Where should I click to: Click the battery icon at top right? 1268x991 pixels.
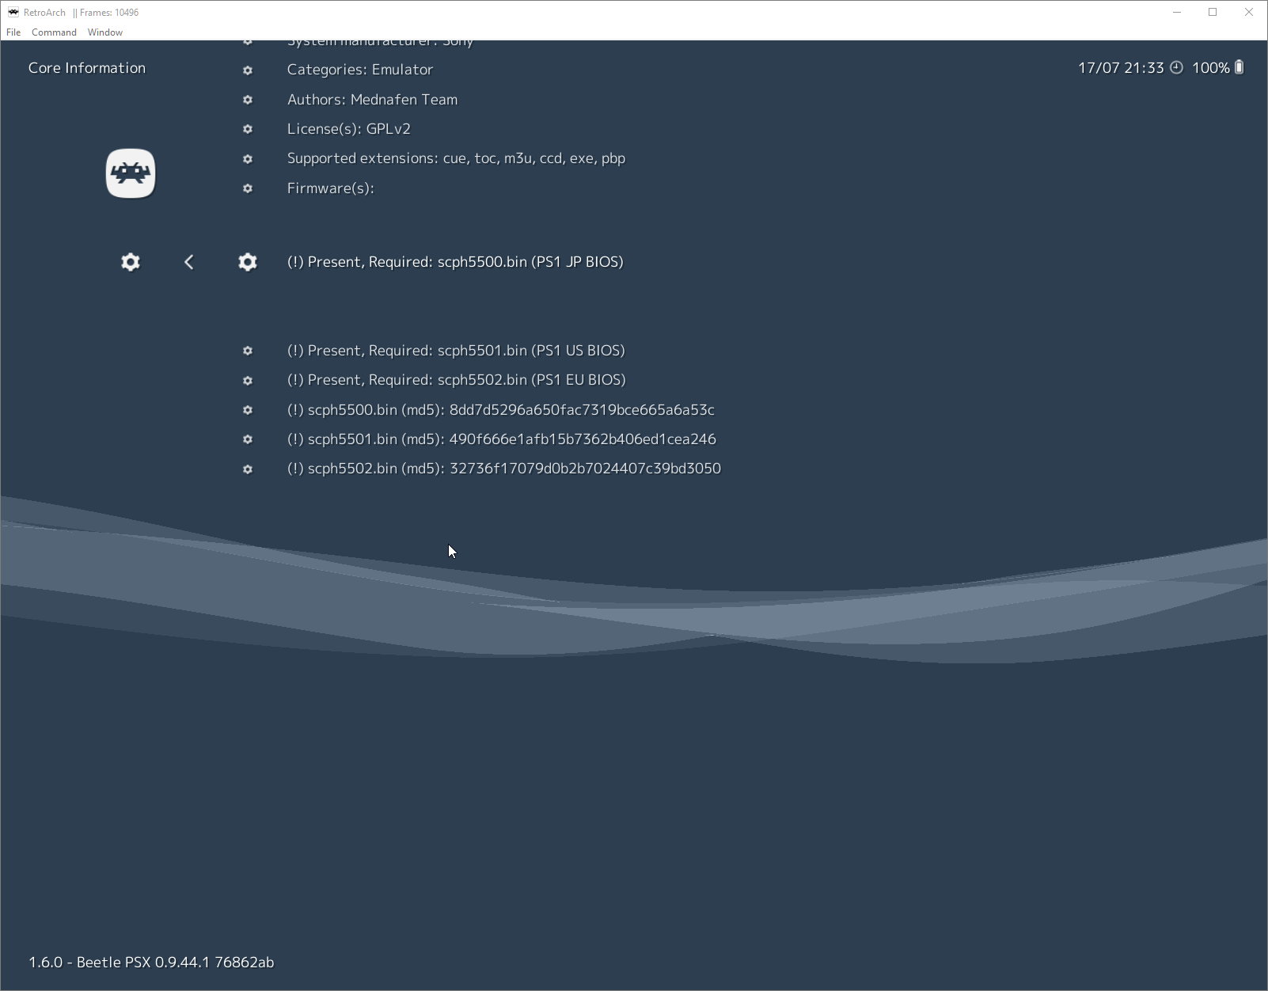pos(1239,67)
